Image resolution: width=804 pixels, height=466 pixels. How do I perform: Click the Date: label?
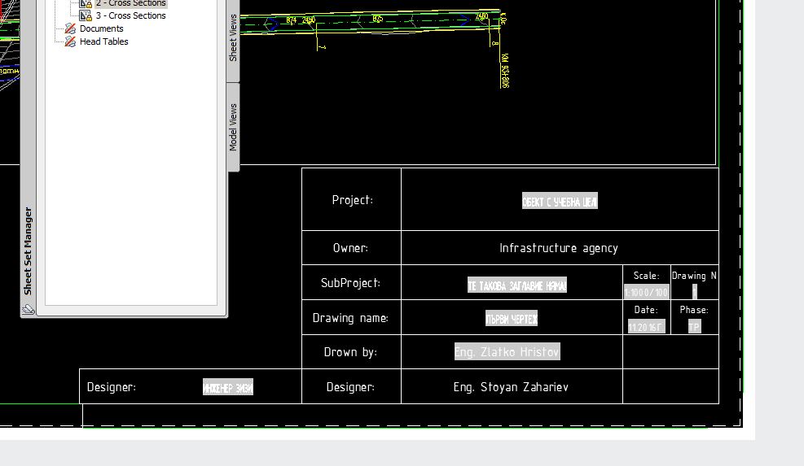click(x=646, y=310)
